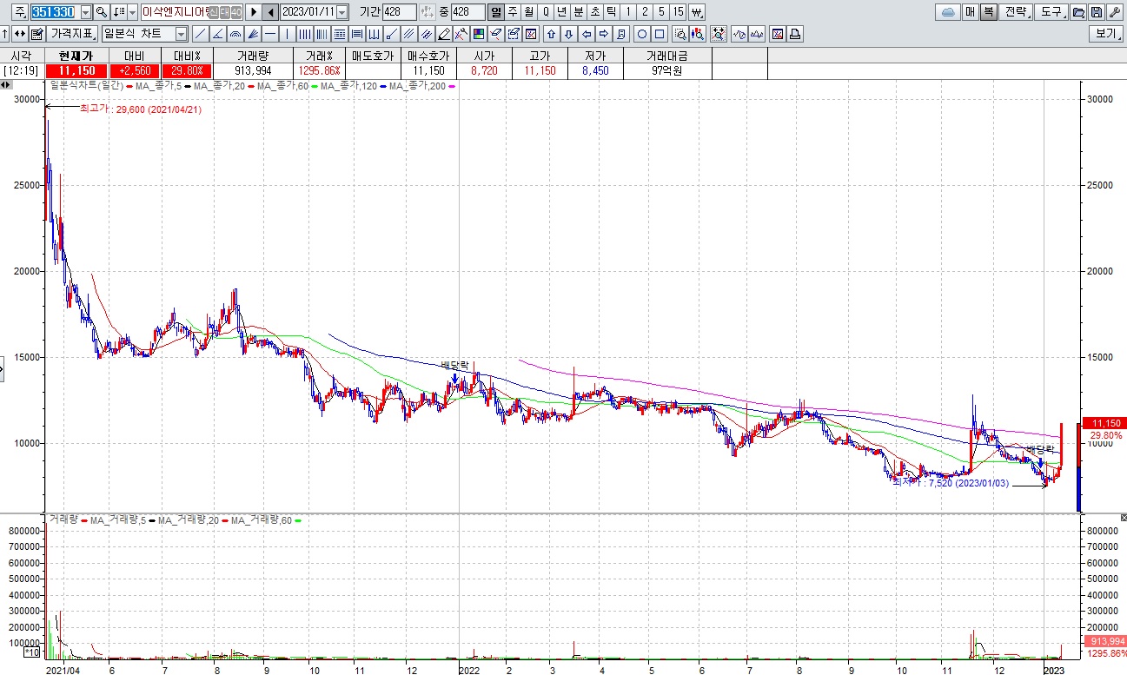The width and height of the screenshot is (1127, 675).
Task: Toggle weekly (주) period button right of 일
Action: [512, 12]
